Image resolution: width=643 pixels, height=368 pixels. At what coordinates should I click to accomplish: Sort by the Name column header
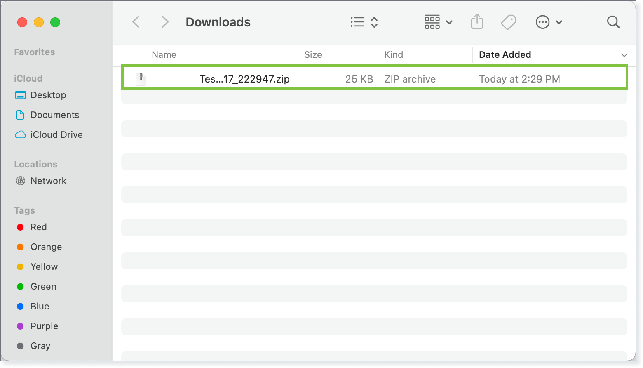click(x=164, y=54)
